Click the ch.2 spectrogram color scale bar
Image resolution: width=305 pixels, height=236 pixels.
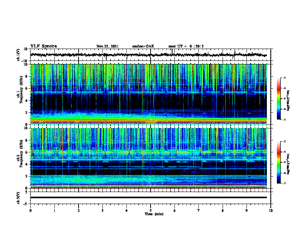pyautogui.click(x=278, y=162)
